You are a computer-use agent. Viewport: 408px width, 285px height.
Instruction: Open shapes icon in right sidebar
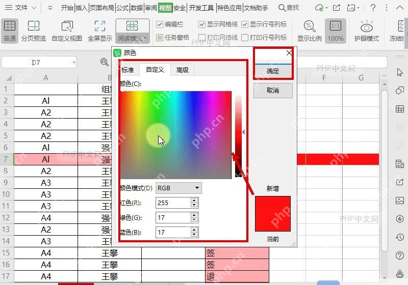pyautogui.click(x=400, y=90)
